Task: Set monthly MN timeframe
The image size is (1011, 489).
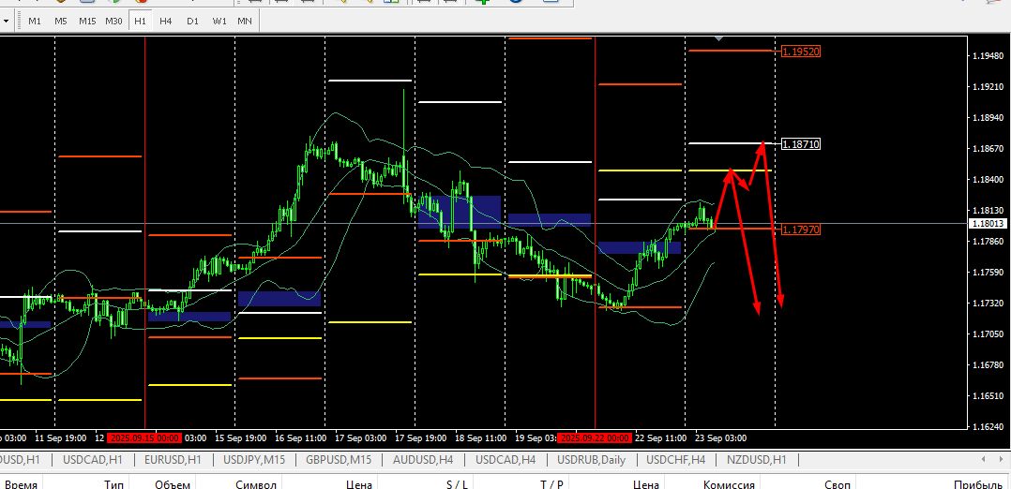Action: tap(245, 22)
